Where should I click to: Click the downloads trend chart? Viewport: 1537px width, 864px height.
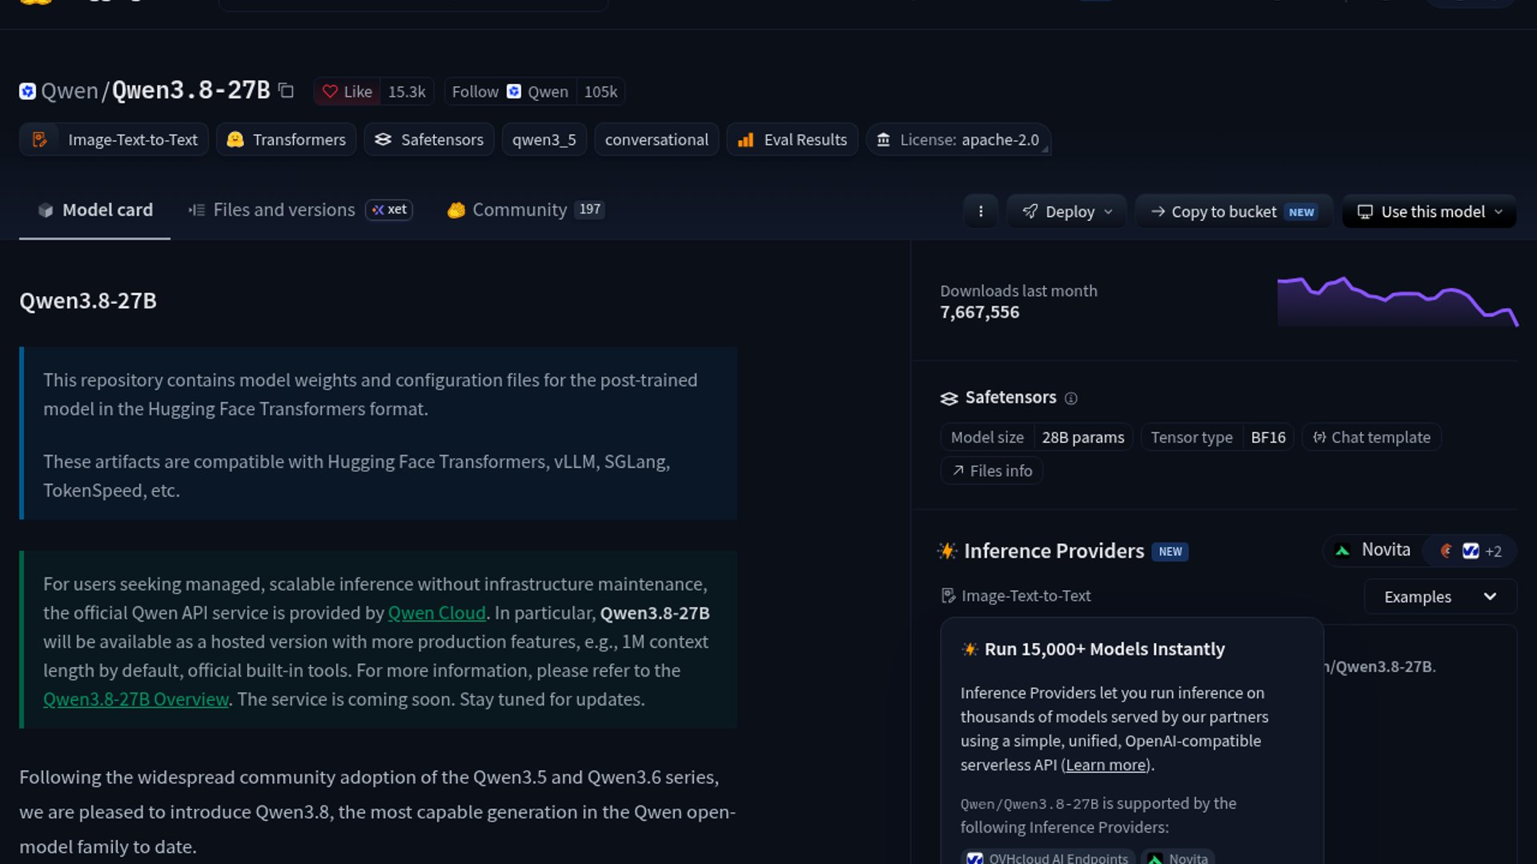coord(1397,302)
